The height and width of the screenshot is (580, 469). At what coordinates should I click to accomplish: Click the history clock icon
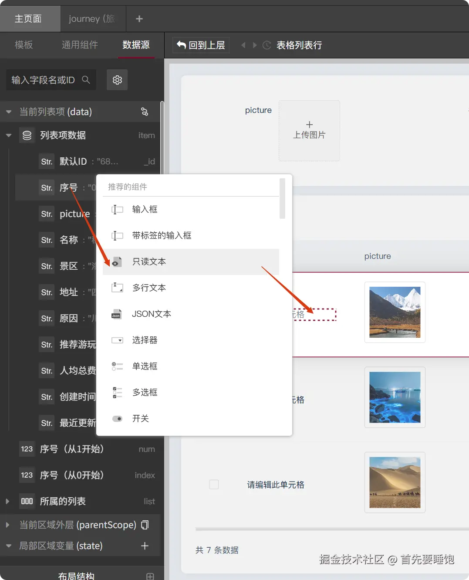tap(267, 45)
